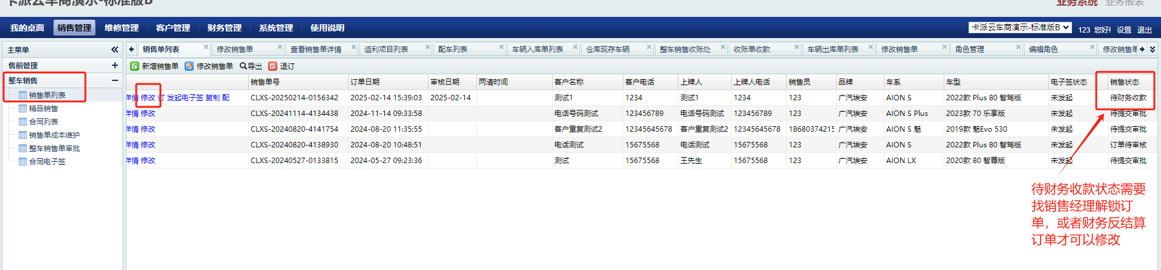Image resolution: width=1161 pixels, height=270 pixels.
Task: Close the 修改销售单 tab next to 销售单列表
Action: (x=280, y=47)
